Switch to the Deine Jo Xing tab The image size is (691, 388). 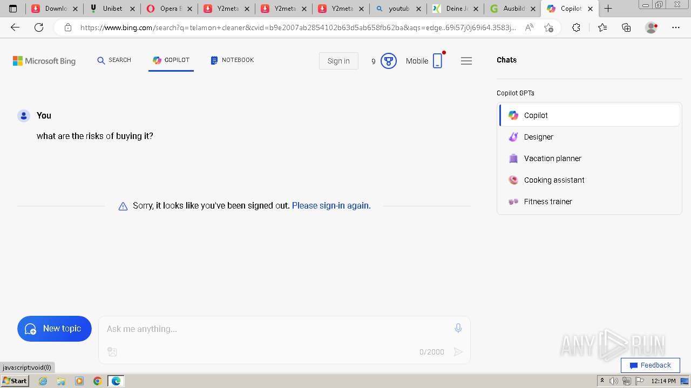tap(456, 9)
